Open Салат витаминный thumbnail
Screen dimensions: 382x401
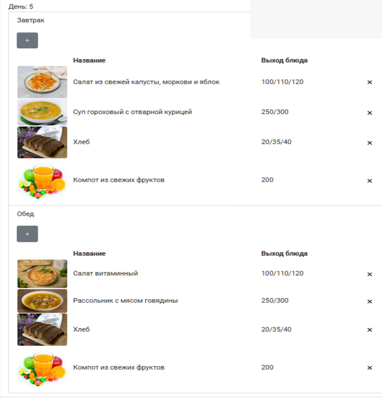42,273
